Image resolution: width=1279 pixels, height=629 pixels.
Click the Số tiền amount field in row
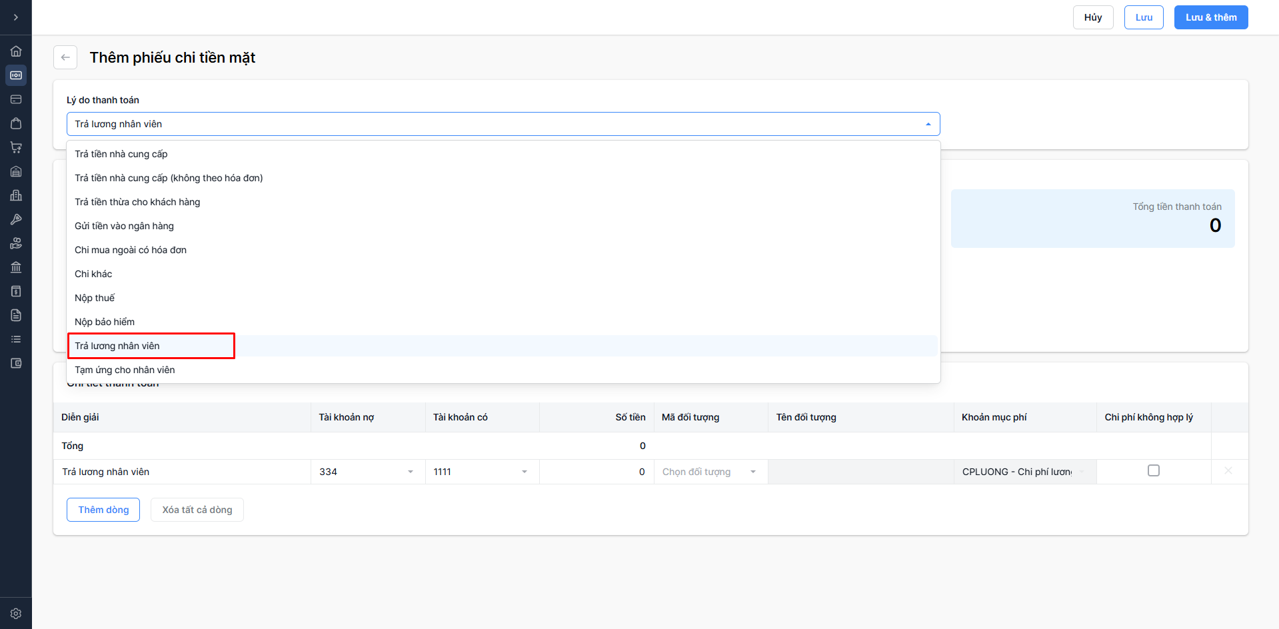pos(597,472)
